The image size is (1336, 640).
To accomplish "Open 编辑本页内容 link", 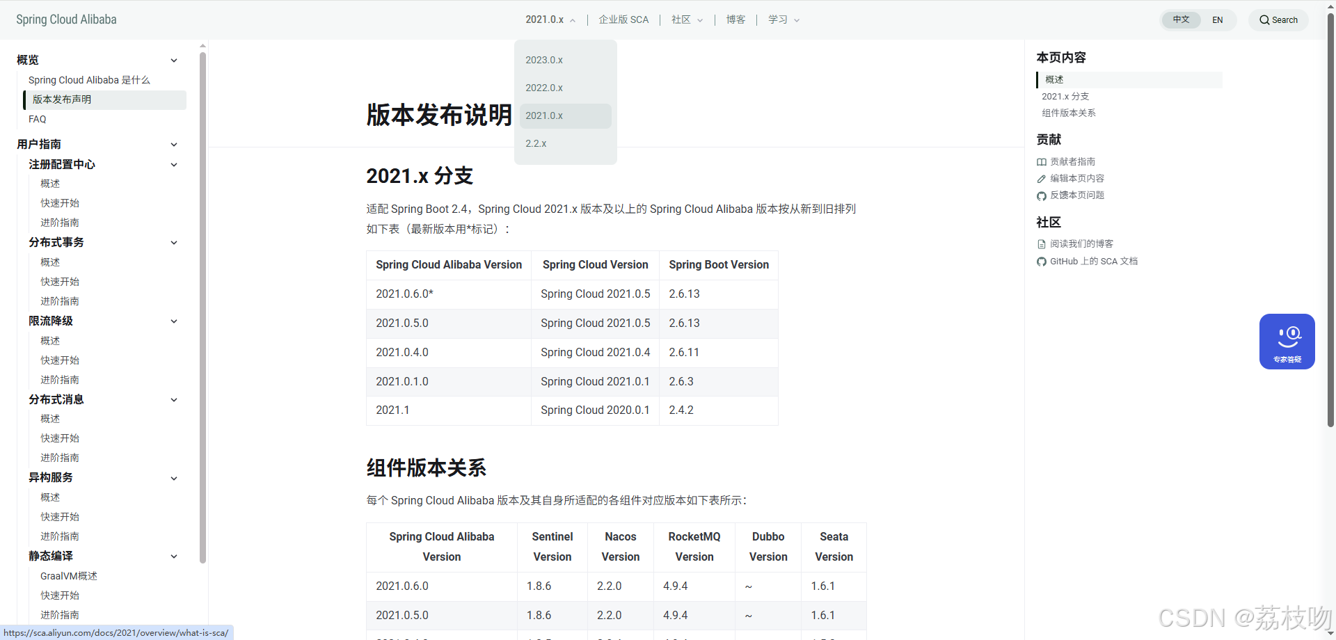I will pos(1077,179).
